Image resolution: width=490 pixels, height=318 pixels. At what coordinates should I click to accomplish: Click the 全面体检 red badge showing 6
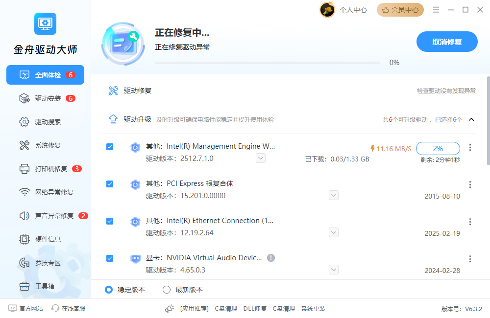71,75
